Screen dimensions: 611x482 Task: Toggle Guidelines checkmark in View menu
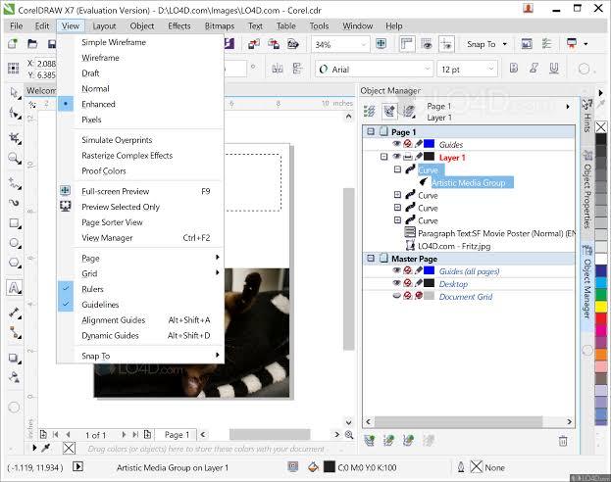click(66, 304)
